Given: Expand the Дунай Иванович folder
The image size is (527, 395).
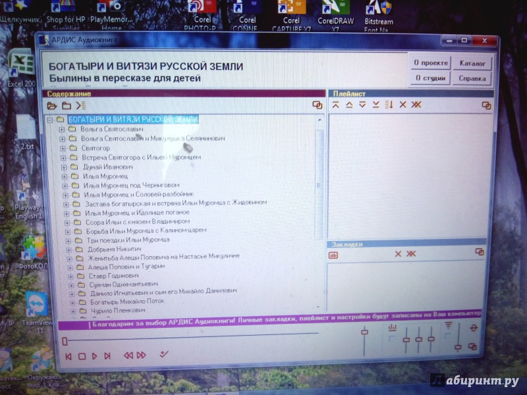Looking at the screenshot, I should coord(64,167).
